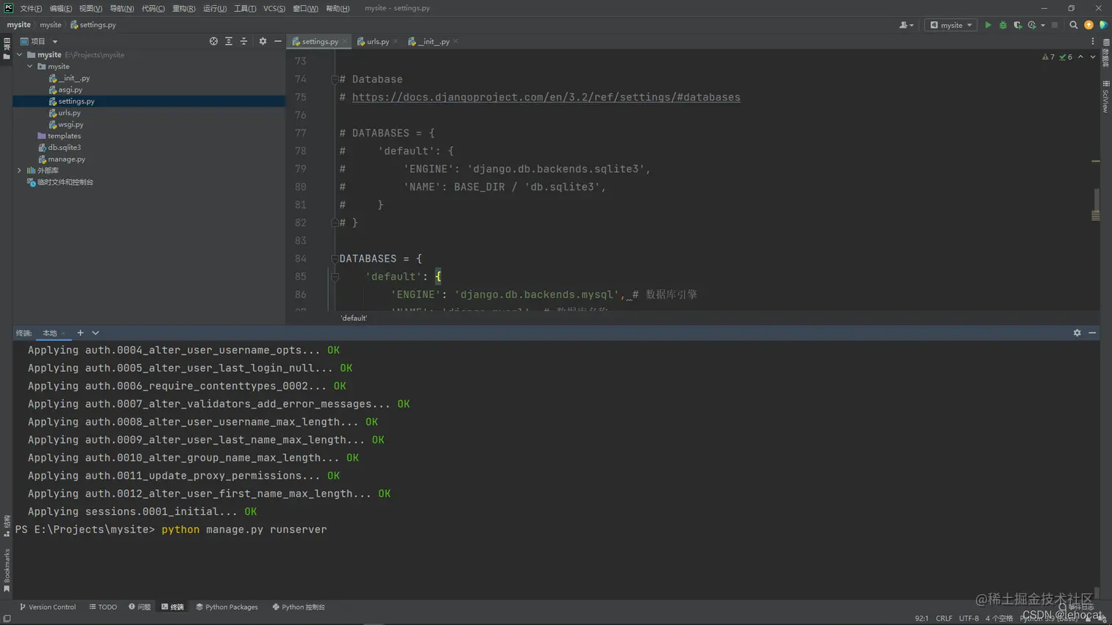Viewport: 1112px width, 625px height.
Task: Open Search Everywhere magnifier icon
Action: click(1073, 25)
